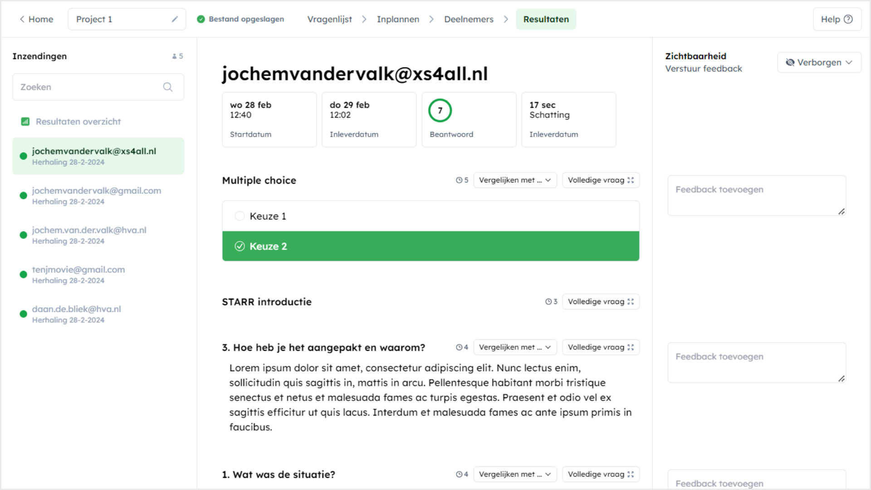
Task: Click the Multiple choice heading
Action: pyautogui.click(x=259, y=180)
